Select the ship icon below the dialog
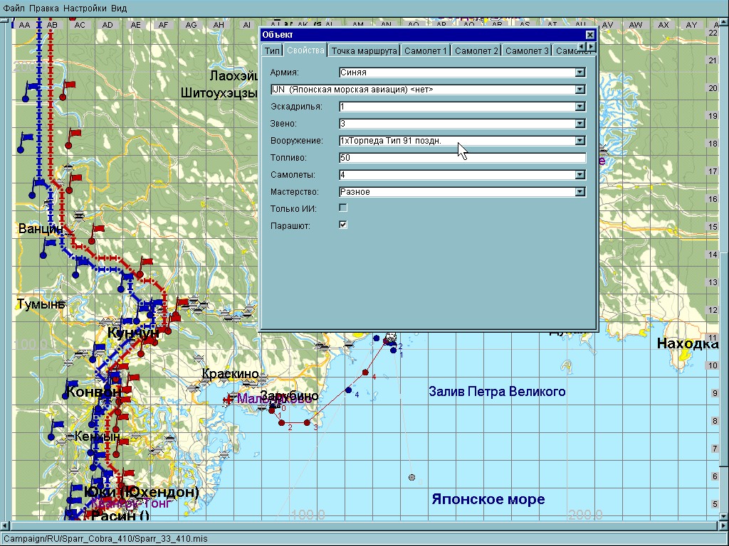Viewport: 729px width, 546px height. 389,336
